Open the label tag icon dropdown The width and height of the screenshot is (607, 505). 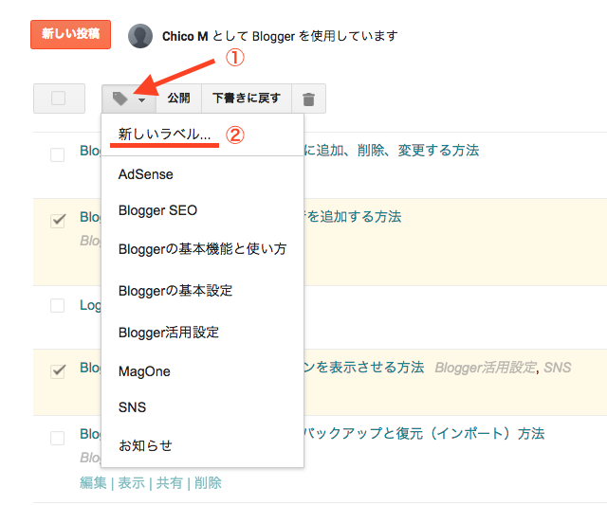click(129, 99)
